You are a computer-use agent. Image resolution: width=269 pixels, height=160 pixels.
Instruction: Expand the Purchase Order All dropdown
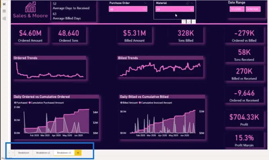[x=128, y=9]
